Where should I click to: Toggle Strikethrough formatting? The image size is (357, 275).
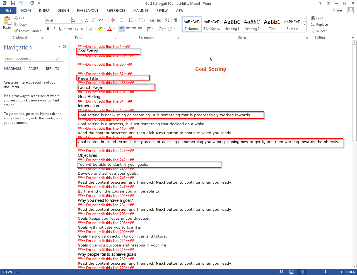tap(70, 29)
